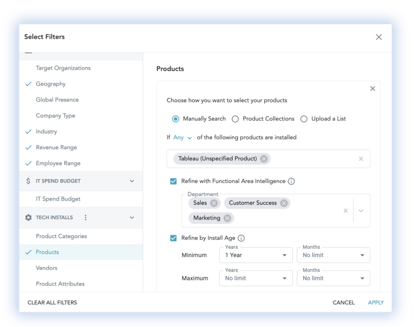Click info icon next to Install Age
The image size is (414, 327).
(241, 238)
